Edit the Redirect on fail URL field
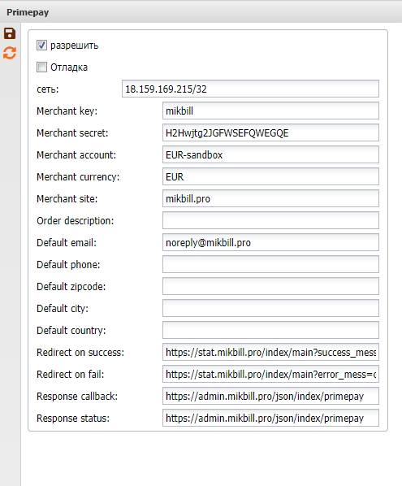This screenshot has height=486, width=402. [270, 374]
